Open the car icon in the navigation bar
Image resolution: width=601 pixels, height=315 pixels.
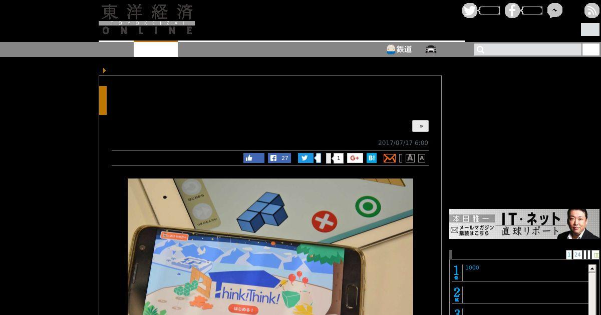(x=431, y=49)
